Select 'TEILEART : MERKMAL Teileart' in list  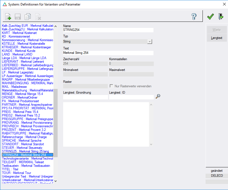click(x=23, y=162)
